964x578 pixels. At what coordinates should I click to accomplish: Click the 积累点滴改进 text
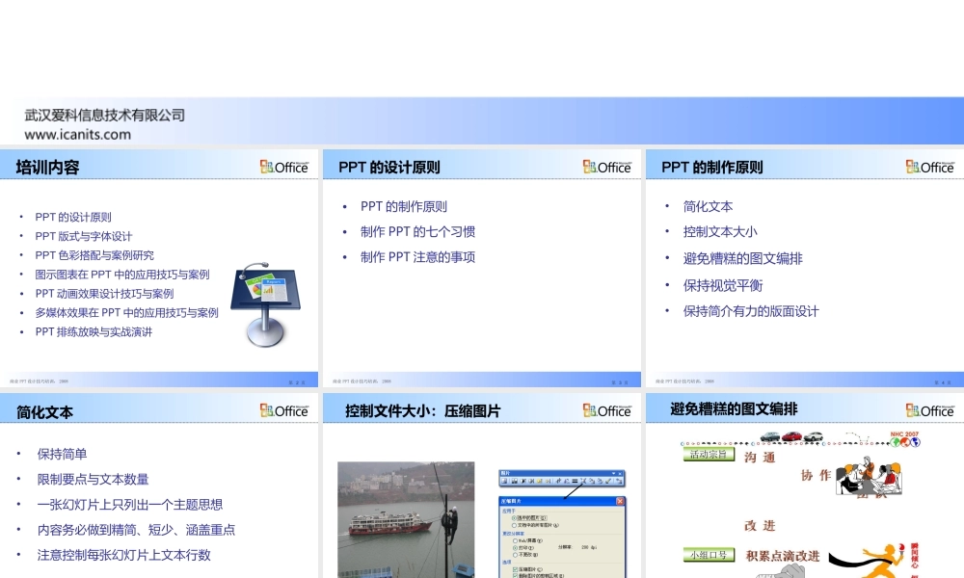tap(783, 556)
